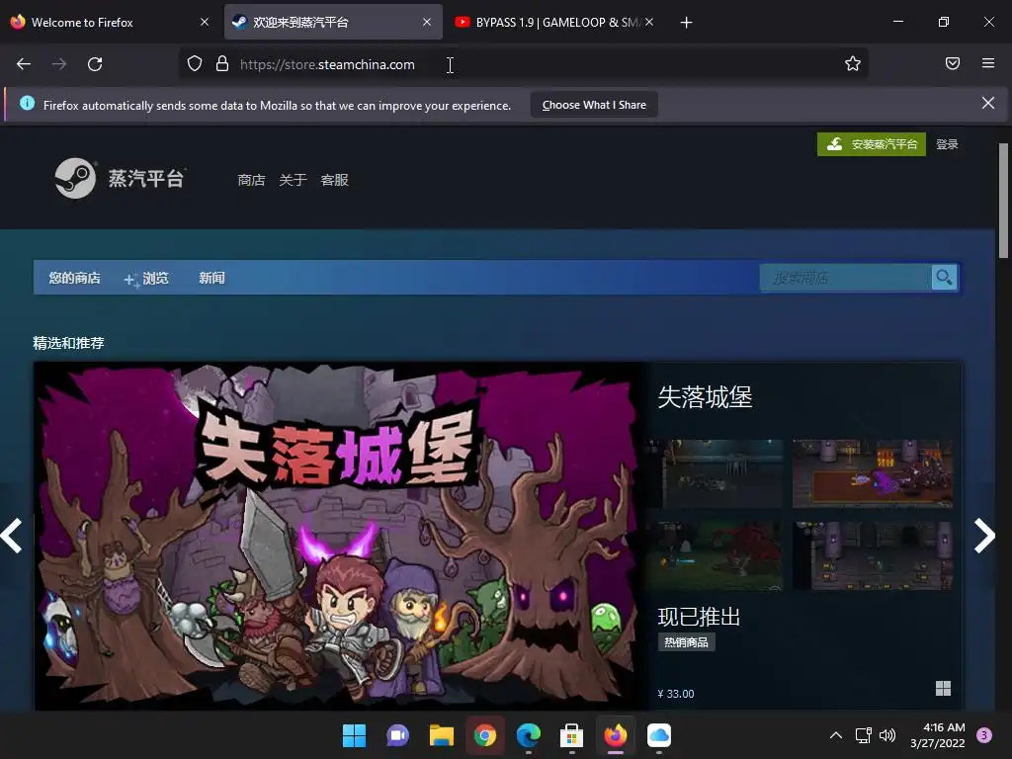
Task: Open the clock and date in taskbar
Action: 937,735
